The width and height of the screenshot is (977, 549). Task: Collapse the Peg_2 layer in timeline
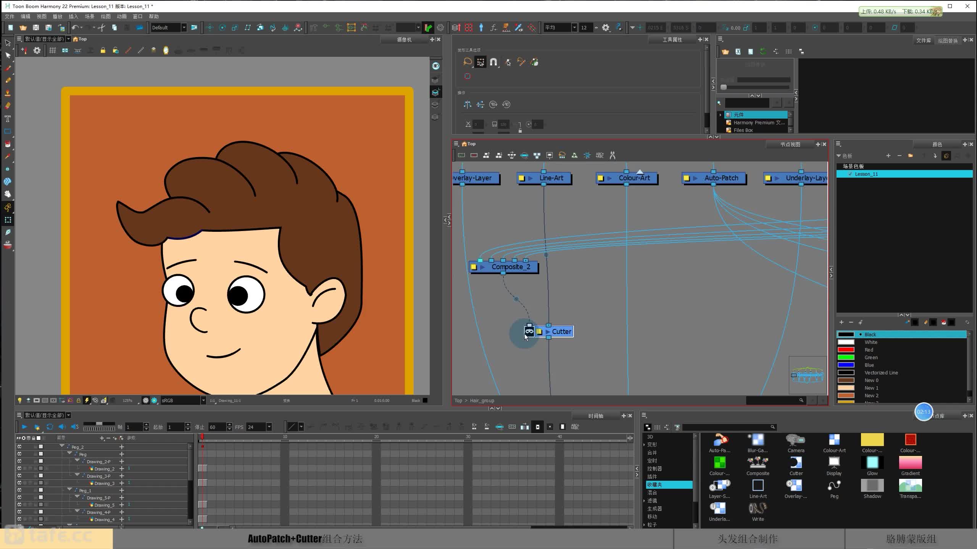(x=62, y=446)
